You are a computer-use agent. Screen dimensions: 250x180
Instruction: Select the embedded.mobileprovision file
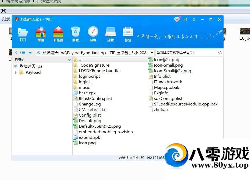pos(106,132)
